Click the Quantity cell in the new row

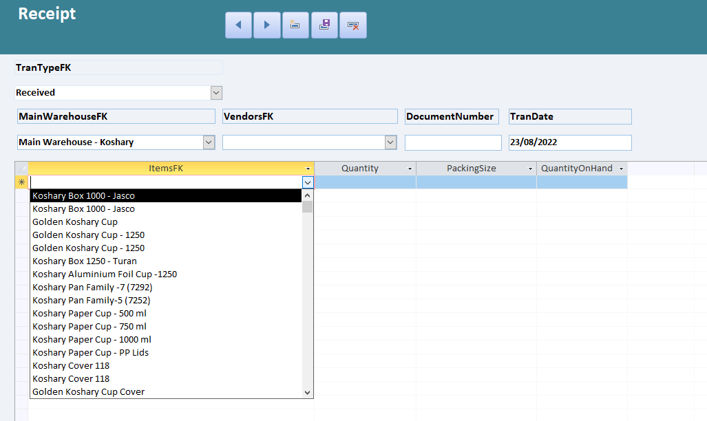(366, 182)
